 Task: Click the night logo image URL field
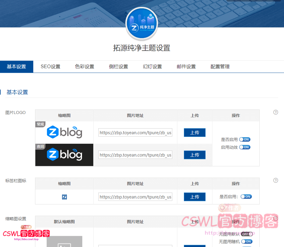click(x=135, y=155)
